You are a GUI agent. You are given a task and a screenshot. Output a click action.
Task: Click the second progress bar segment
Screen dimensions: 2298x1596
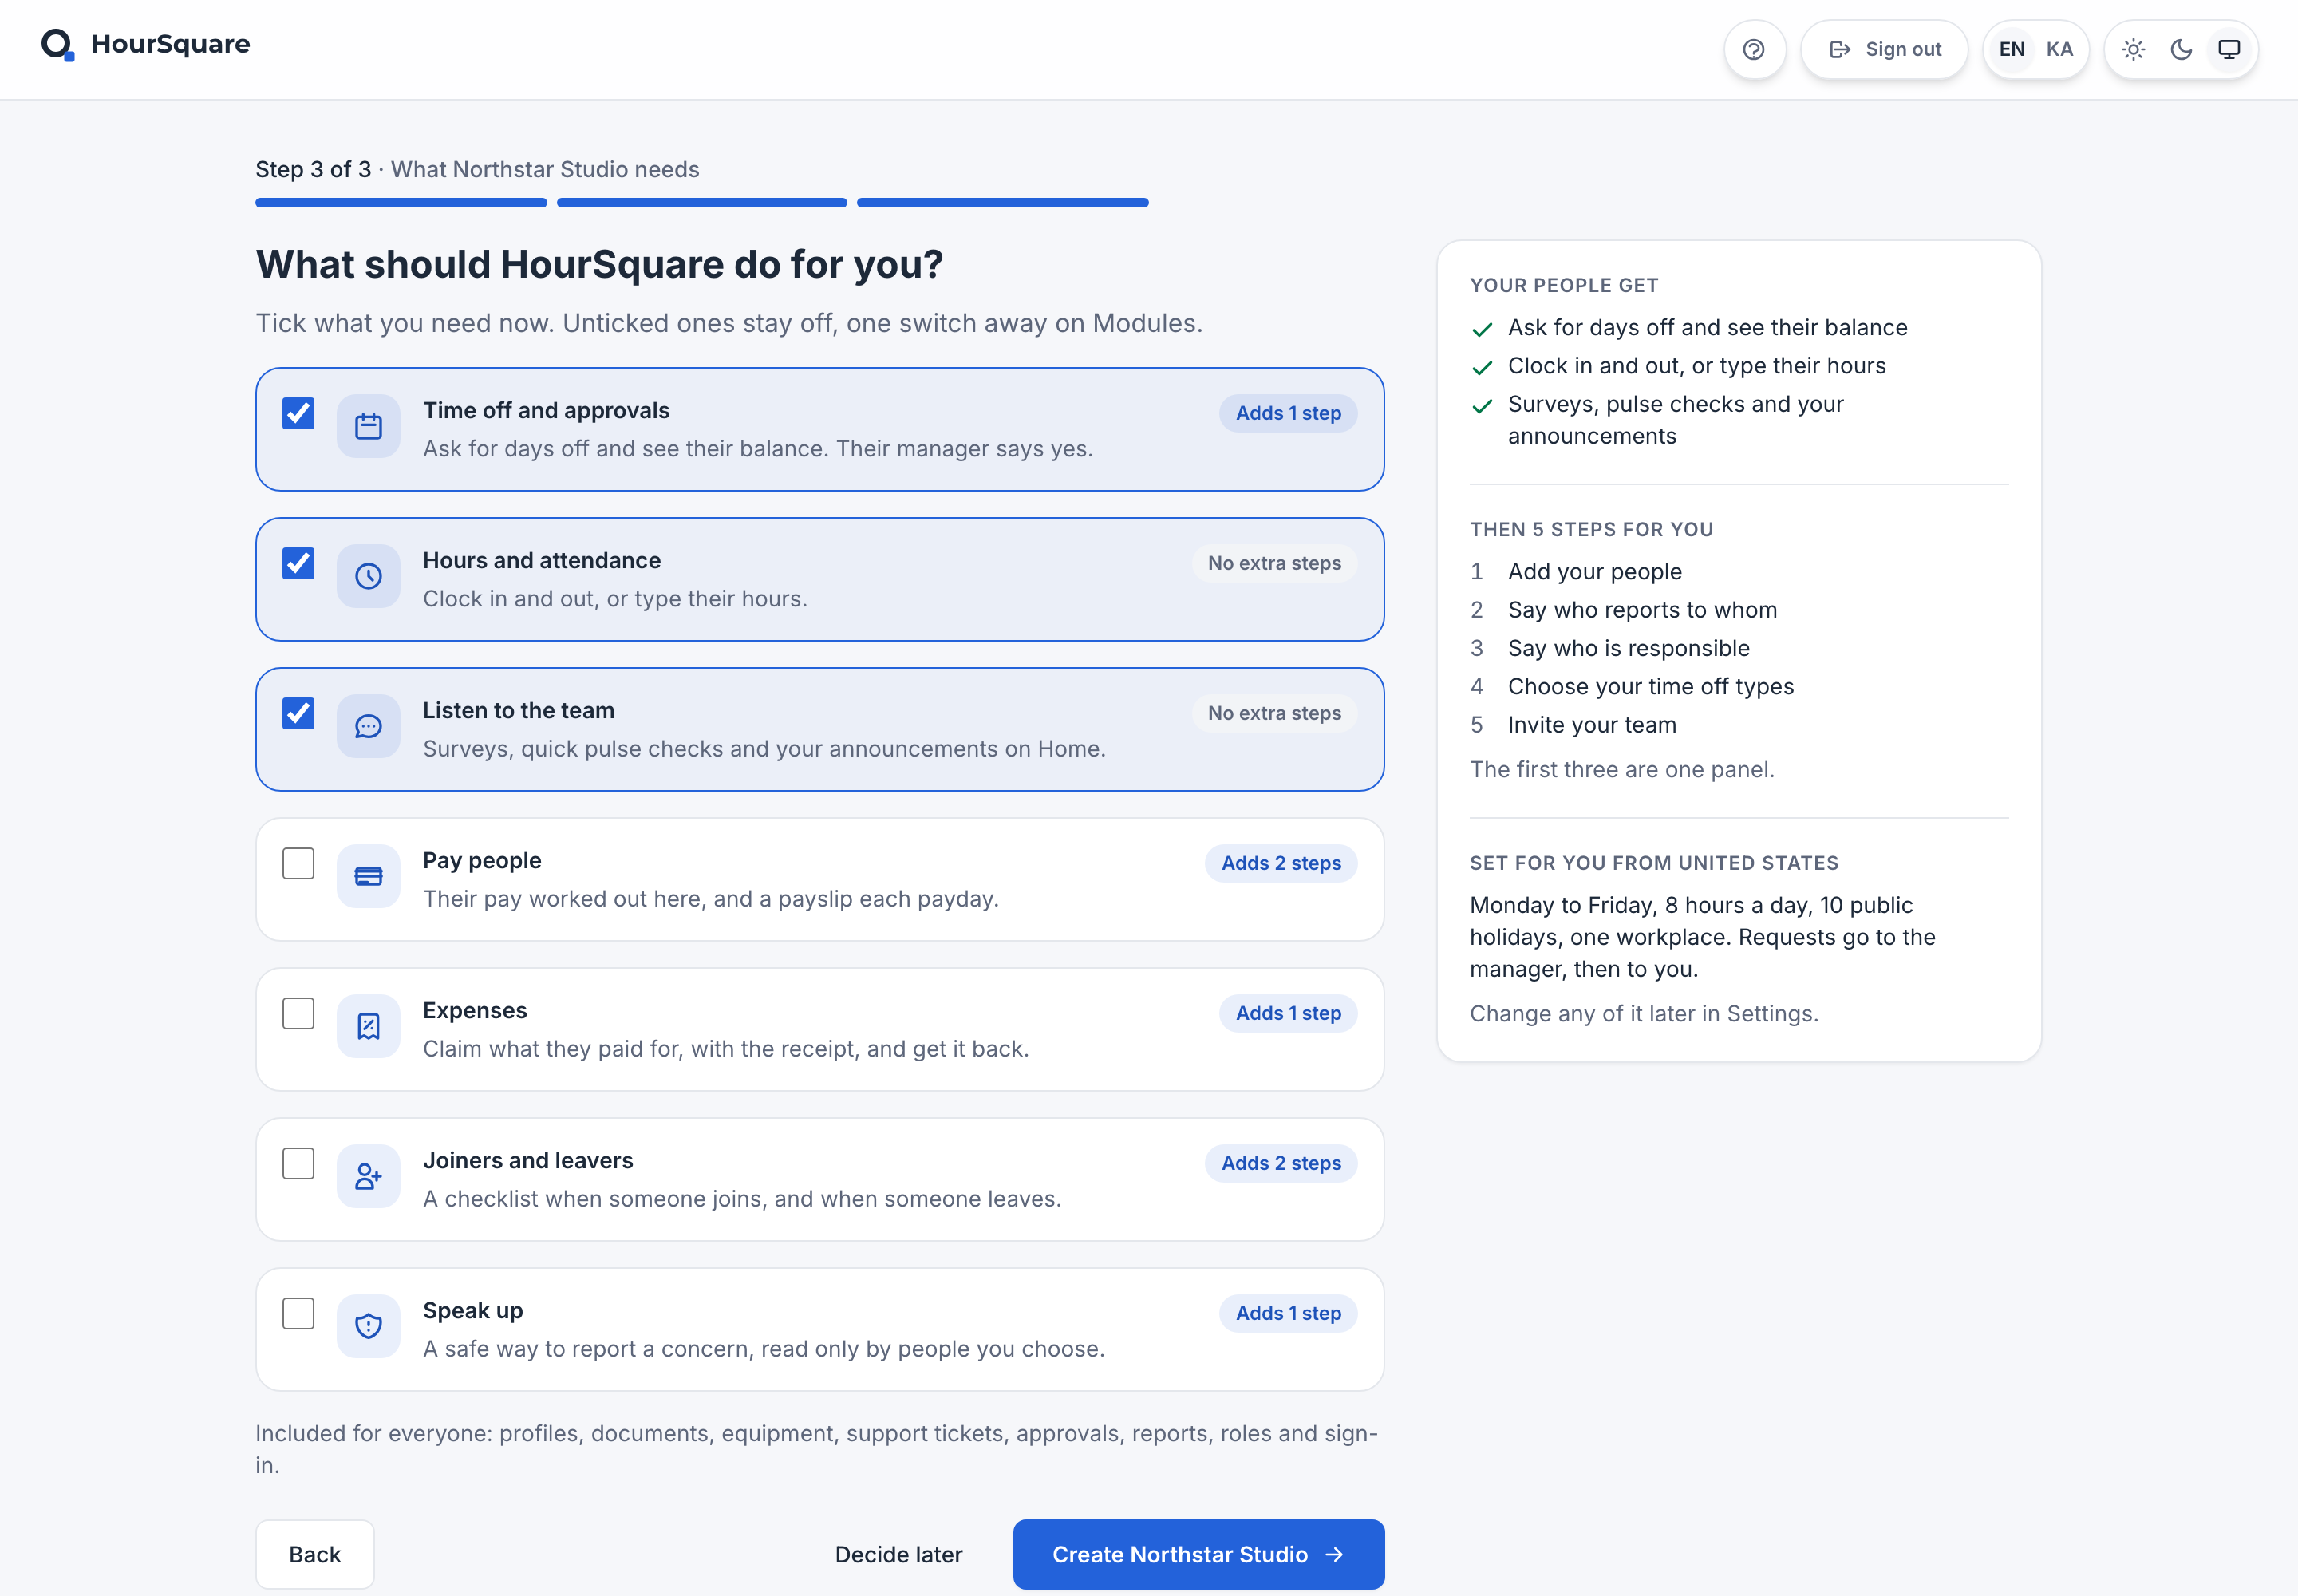tap(702, 203)
